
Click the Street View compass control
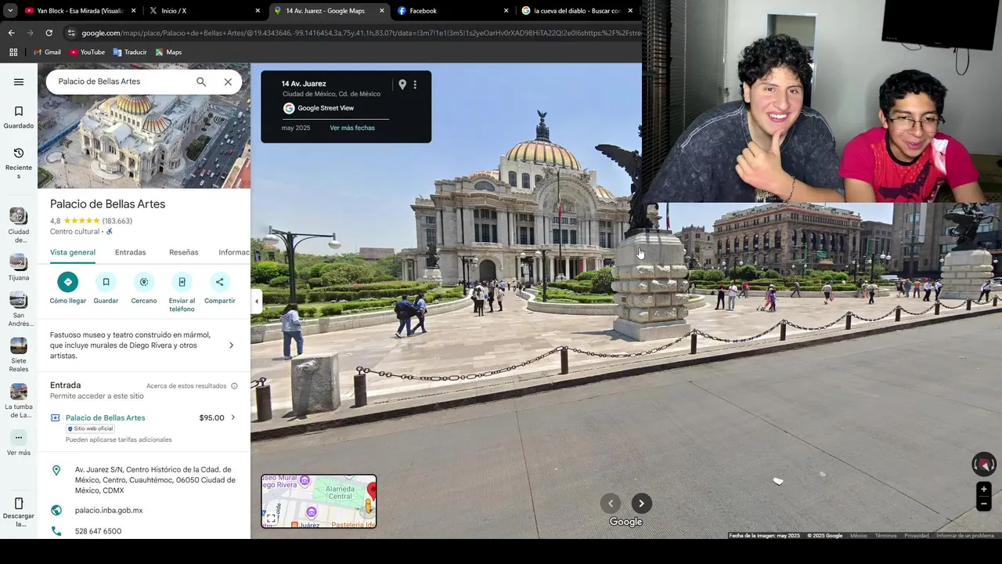984,465
